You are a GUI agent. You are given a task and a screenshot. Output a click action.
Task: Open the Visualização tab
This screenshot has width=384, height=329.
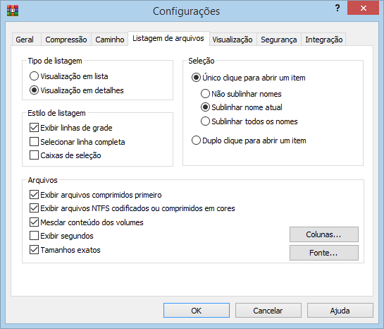233,40
